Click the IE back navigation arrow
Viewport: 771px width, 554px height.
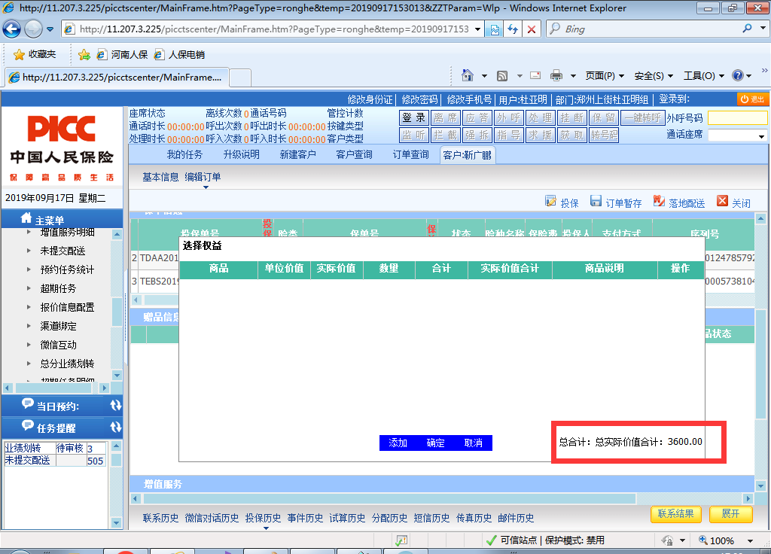click(12, 29)
